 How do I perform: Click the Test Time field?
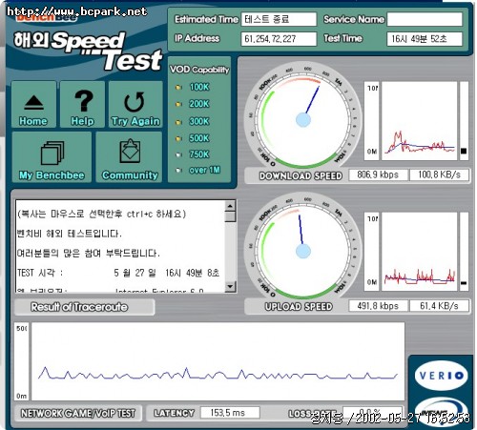coord(425,39)
